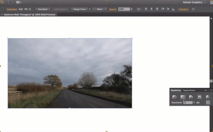Viewport: 213px width, 132px height.
Task: Open the Opacity slider arrow
Action: click(131, 9)
